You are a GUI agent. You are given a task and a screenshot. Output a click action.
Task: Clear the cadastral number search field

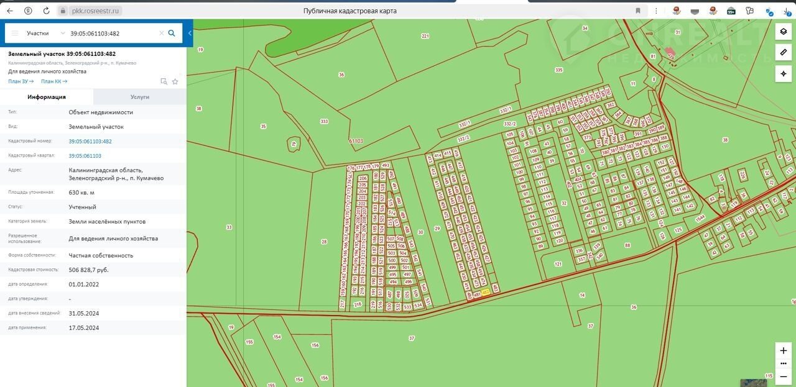pyautogui.click(x=161, y=33)
